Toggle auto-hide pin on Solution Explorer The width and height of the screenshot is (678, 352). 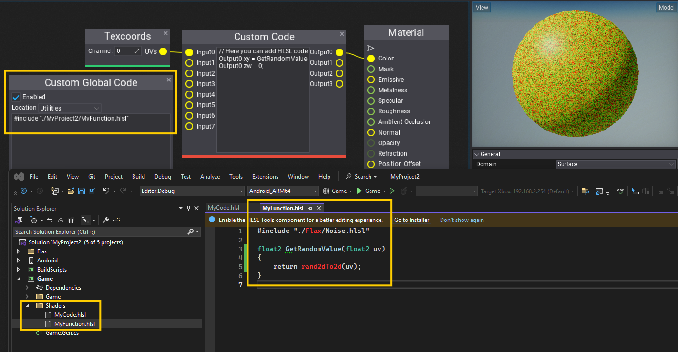coord(189,208)
